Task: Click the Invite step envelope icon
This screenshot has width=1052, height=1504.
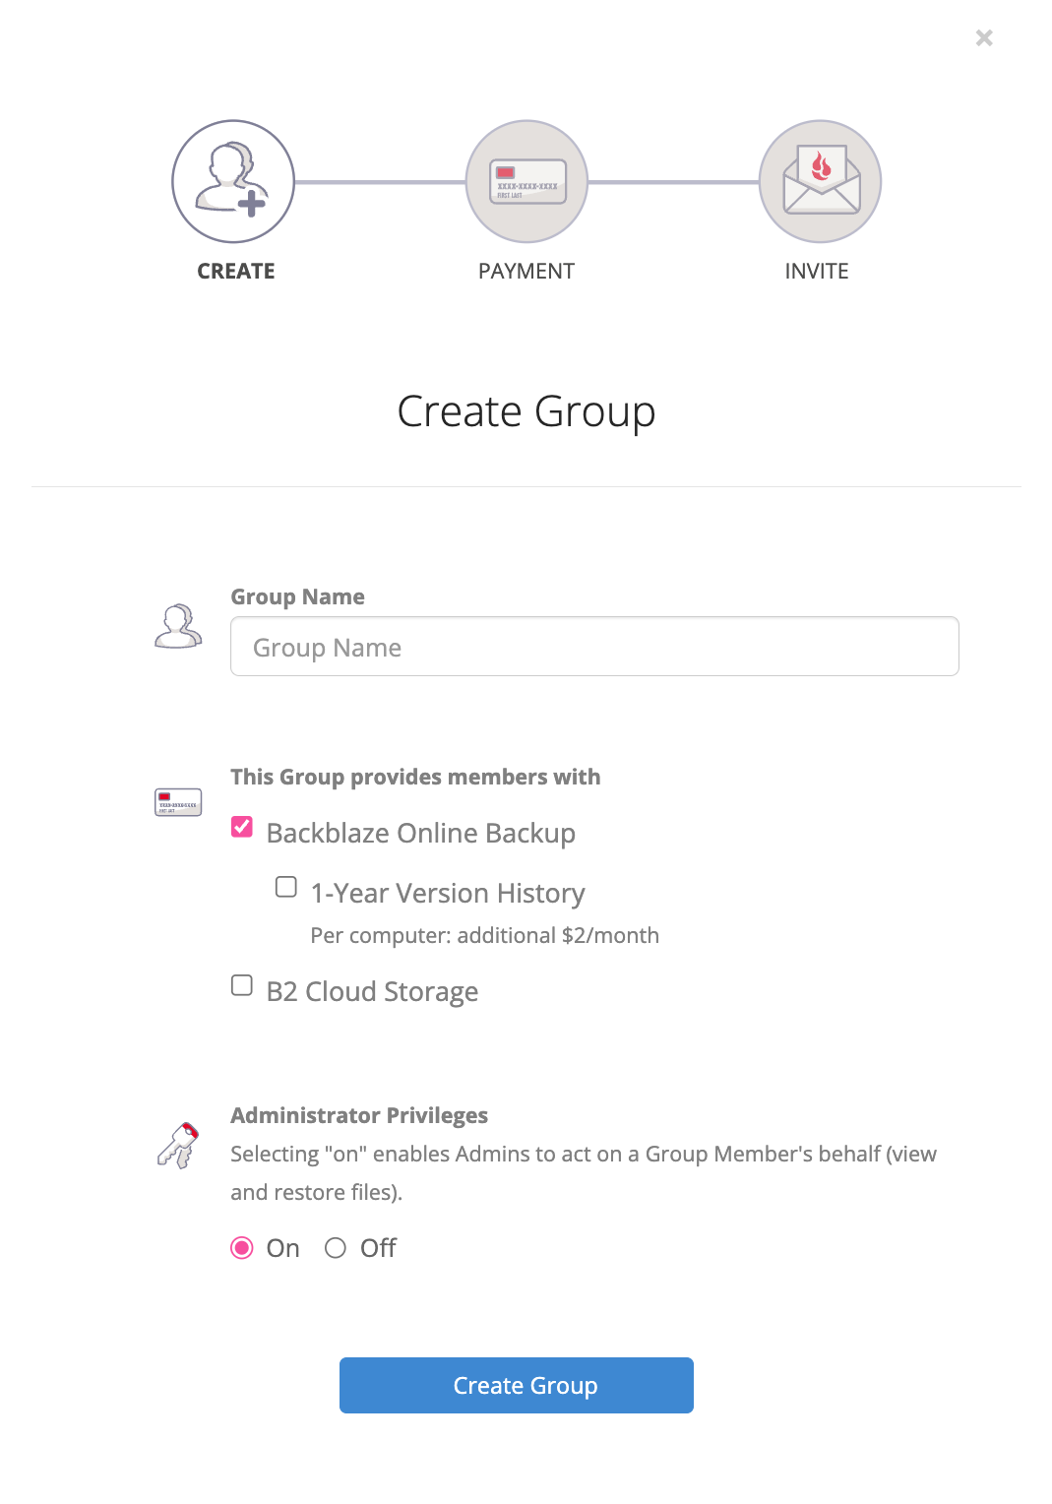Action: click(x=820, y=181)
